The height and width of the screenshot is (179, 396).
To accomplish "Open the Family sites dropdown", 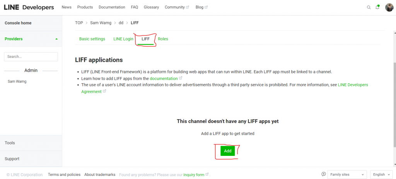I will 347,174.
